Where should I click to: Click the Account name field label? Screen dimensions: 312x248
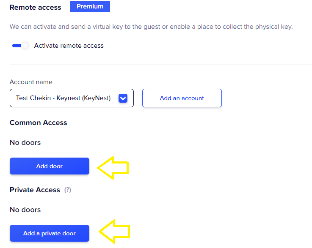[x=31, y=82]
